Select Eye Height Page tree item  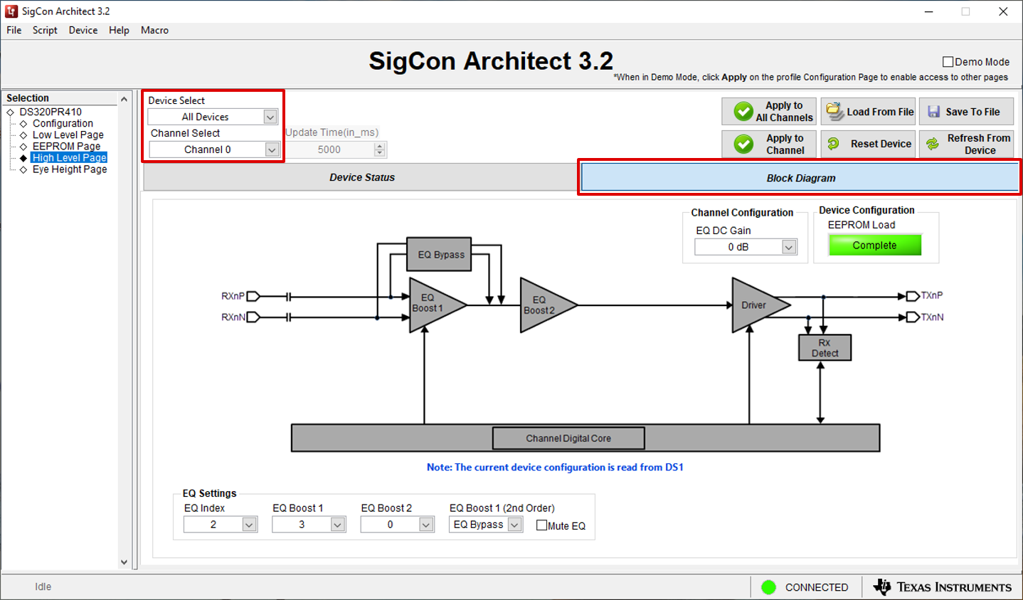(x=70, y=169)
